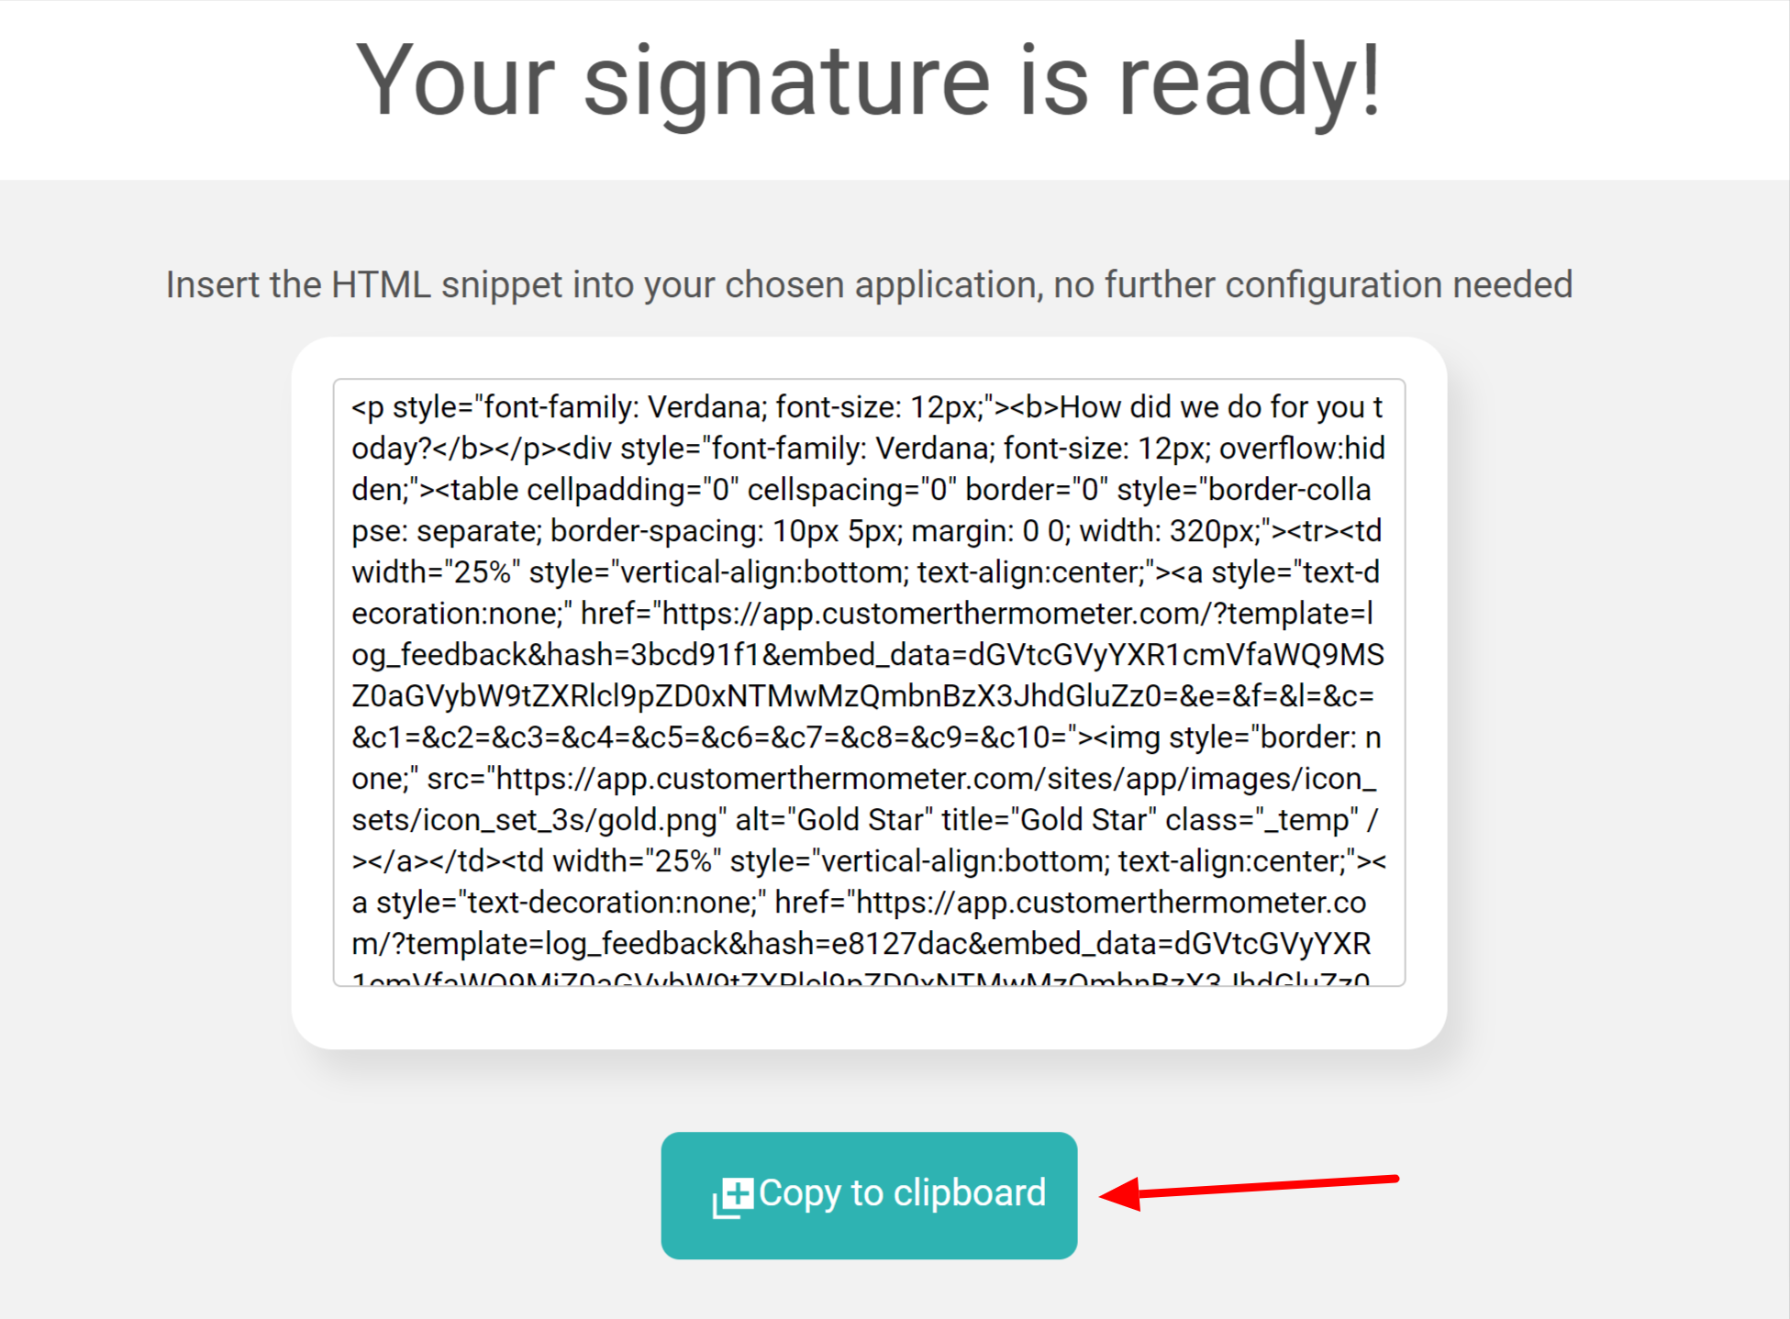Click the 'Insert the HTML snippet' instruction text
Screen dimensions: 1790x1319
pos(869,284)
